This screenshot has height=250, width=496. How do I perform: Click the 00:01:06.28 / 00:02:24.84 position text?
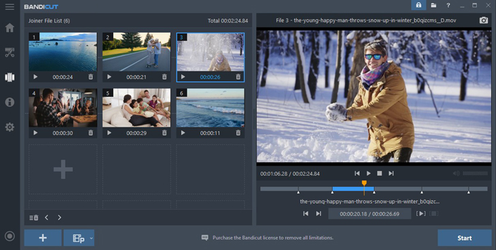290,174
